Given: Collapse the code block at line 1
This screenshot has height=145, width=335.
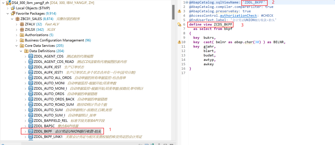Looking at the screenshot, I should (187, 2).
